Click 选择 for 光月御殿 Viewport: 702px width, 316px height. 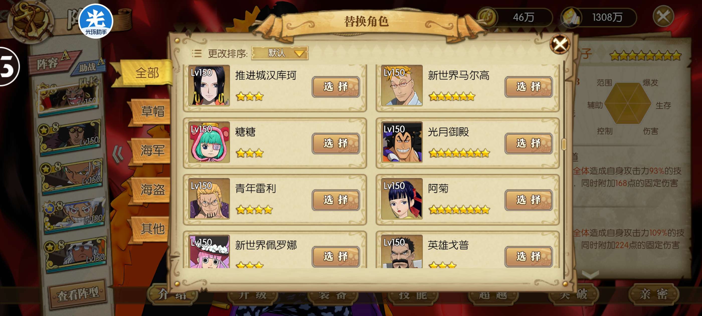click(x=529, y=143)
